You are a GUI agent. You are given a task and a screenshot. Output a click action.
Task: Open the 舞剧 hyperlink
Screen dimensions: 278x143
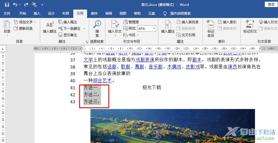tap(139, 67)
